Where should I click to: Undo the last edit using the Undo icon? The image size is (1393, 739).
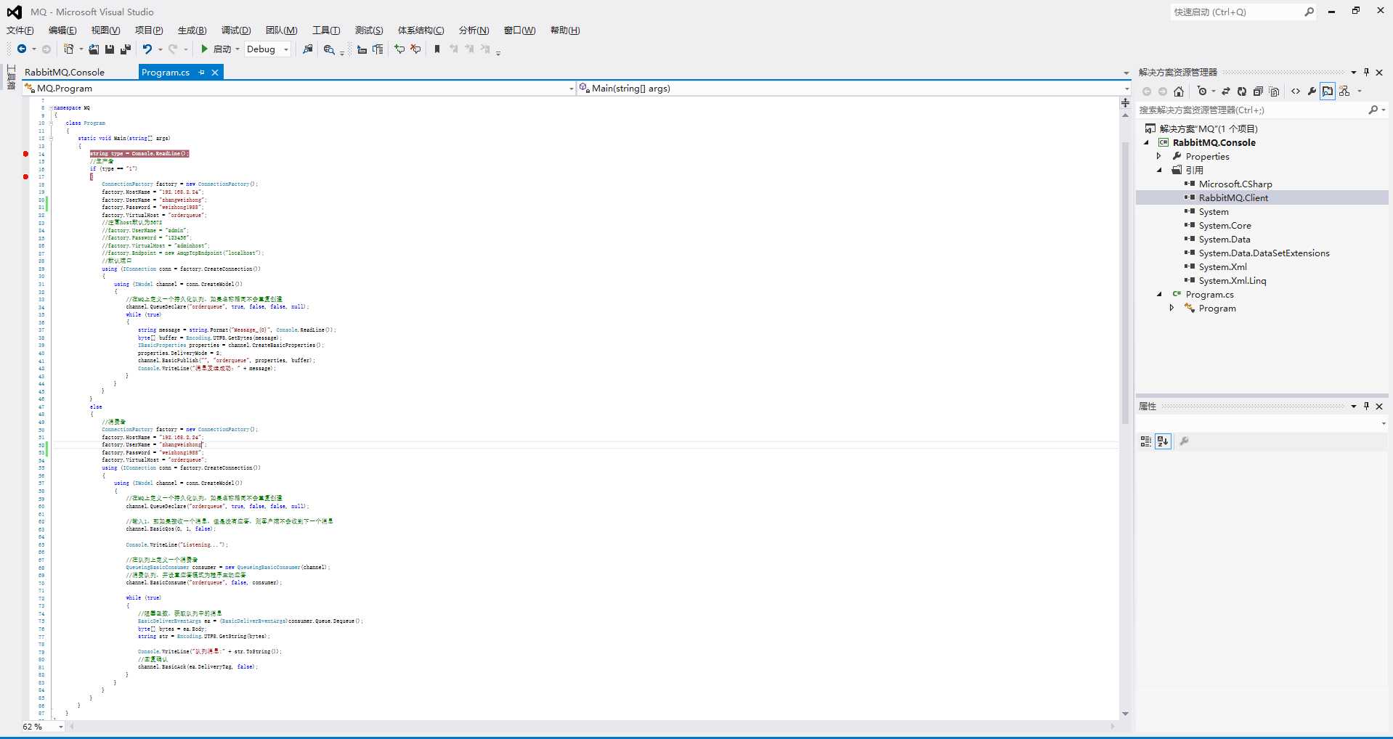pyautogui.click(x=147, y=49)
